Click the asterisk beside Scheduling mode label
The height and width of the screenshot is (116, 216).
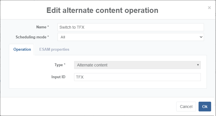pos(48,36)
